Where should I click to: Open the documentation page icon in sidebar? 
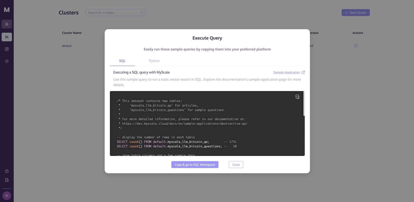[x=7, y=180]
